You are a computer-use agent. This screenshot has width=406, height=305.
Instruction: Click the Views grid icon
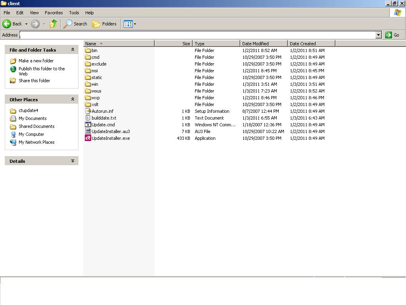[x=128, y=24]
